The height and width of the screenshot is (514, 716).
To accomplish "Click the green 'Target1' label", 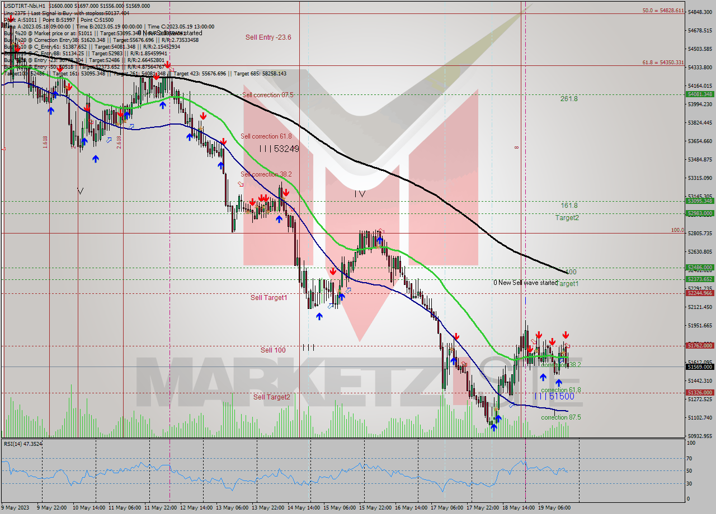I will click(x=567, y=284).
